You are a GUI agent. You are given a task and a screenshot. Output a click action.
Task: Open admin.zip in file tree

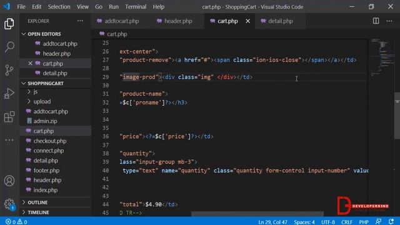tap(45, 121)
